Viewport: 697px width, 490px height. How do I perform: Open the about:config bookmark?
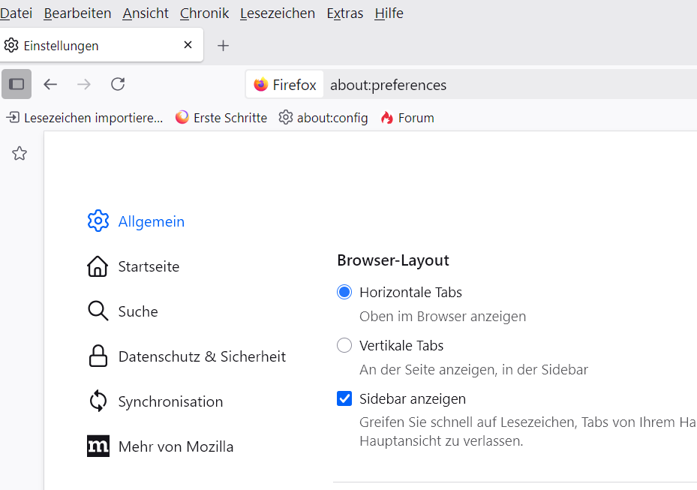(323, 118)
